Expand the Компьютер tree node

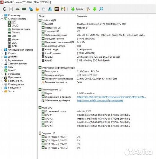tap(2, 15)
